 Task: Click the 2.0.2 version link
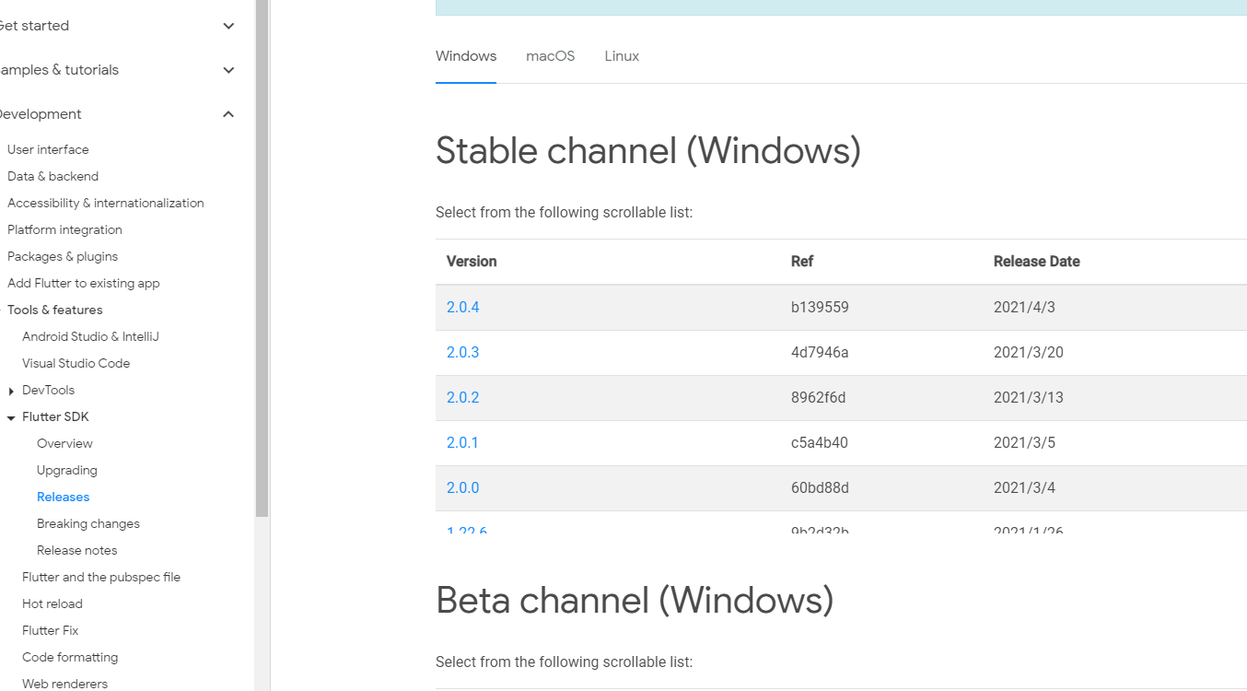pyautogui.click(x=462, y=397)
